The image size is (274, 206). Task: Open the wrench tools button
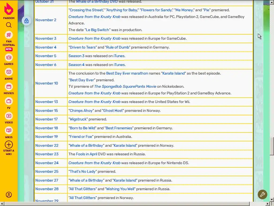click(x=262, y=194)
